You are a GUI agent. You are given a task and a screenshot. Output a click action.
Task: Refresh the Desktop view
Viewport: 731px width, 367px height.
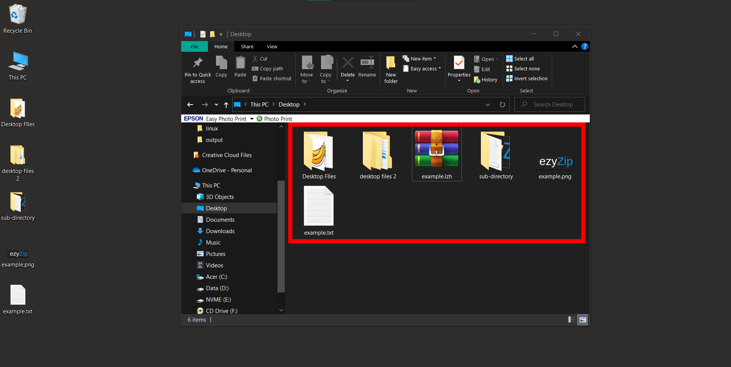tap(502, 104)
